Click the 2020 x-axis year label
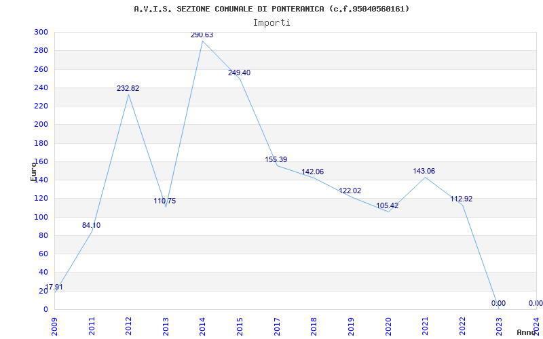Viewport: 543px width, 339px height. 388,327
